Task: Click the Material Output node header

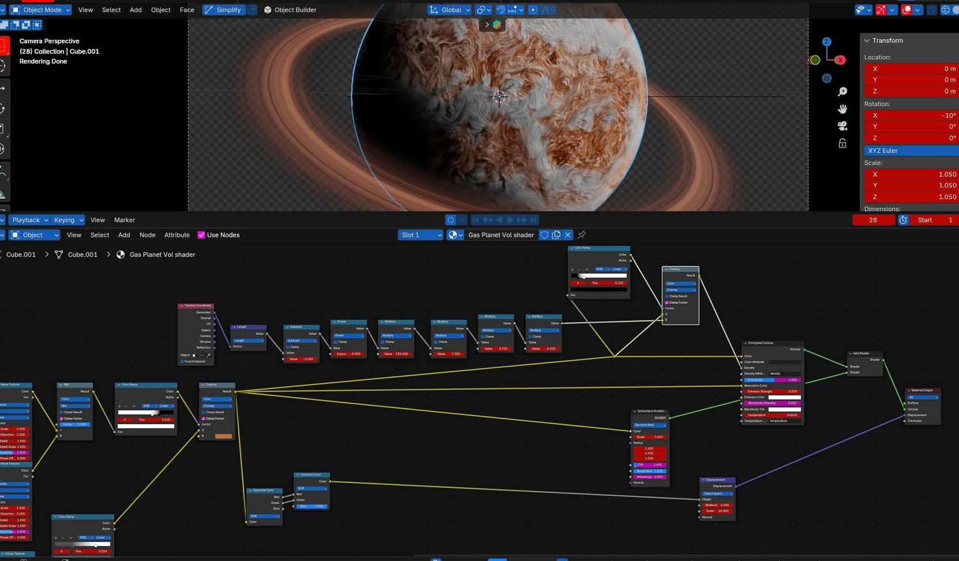Action: tap(922, 390)
